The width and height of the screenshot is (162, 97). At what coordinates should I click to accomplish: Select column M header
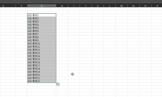tap(122, 6)
